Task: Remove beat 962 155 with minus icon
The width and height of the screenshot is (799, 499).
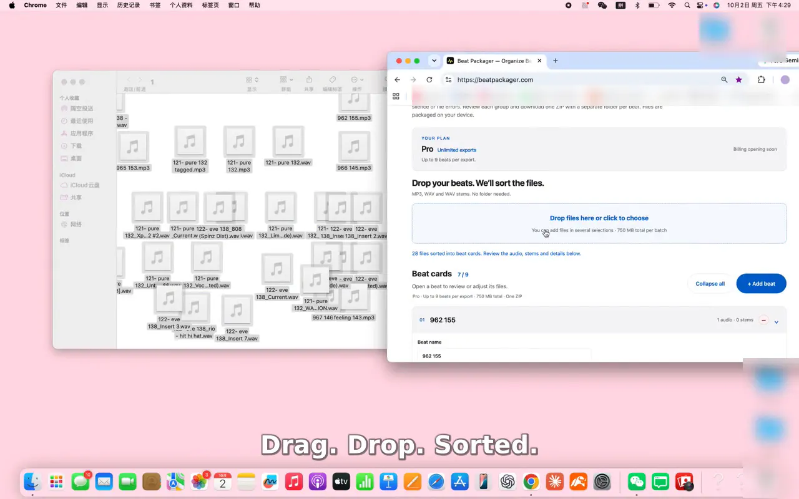Action: click(x=763, y=320)
